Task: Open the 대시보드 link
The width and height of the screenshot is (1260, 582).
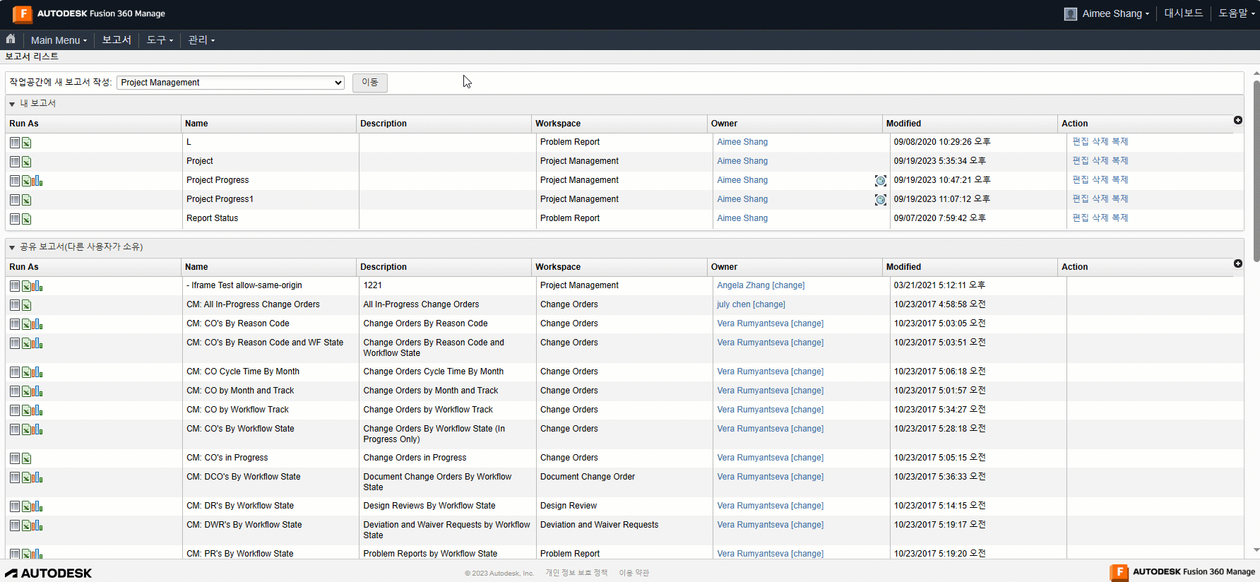Action: click(x=1184, y=13)
